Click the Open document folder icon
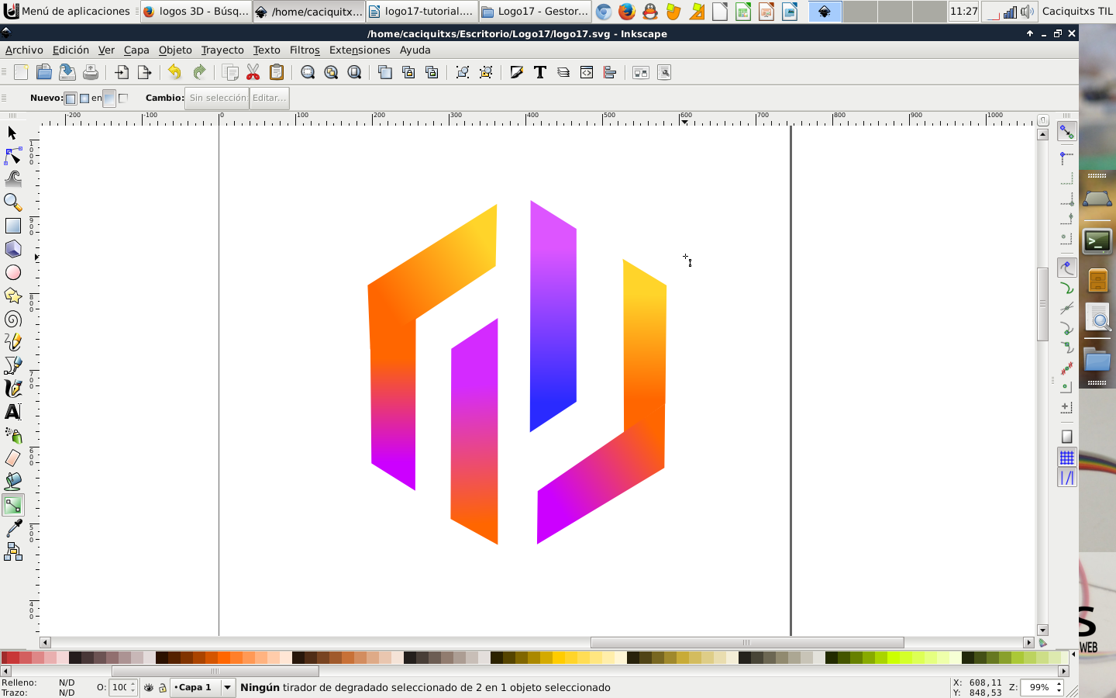1116x698 pixels. [44, 72]
